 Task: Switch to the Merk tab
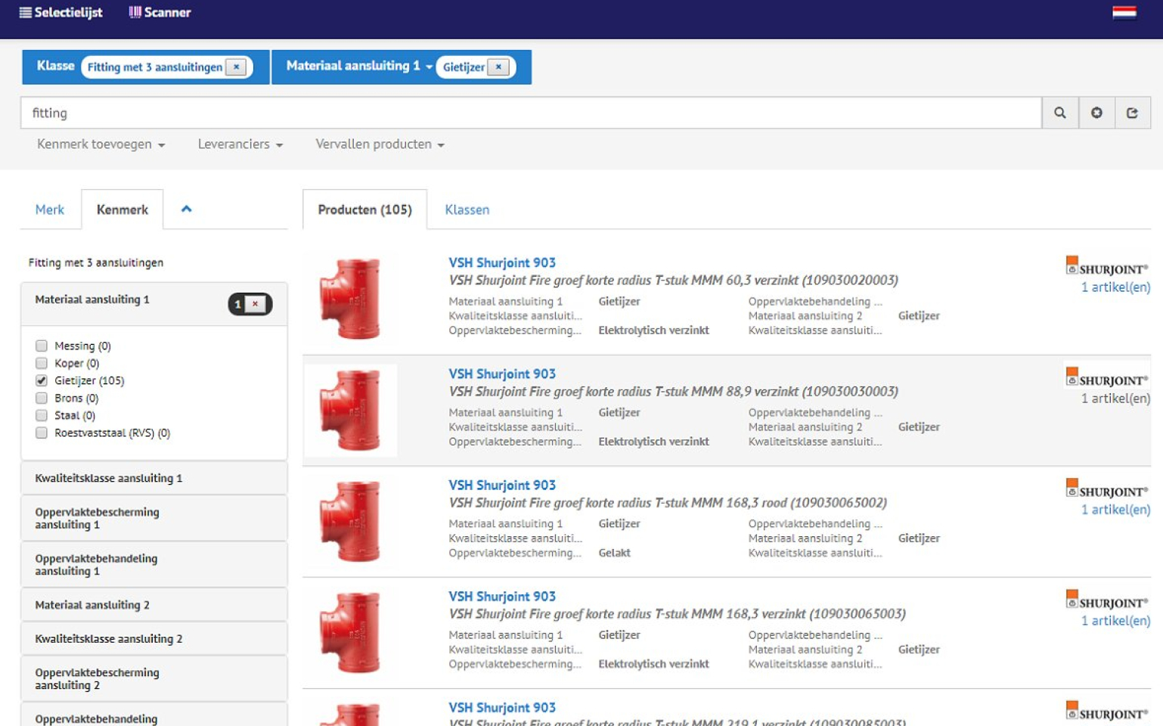coord(50,209)
